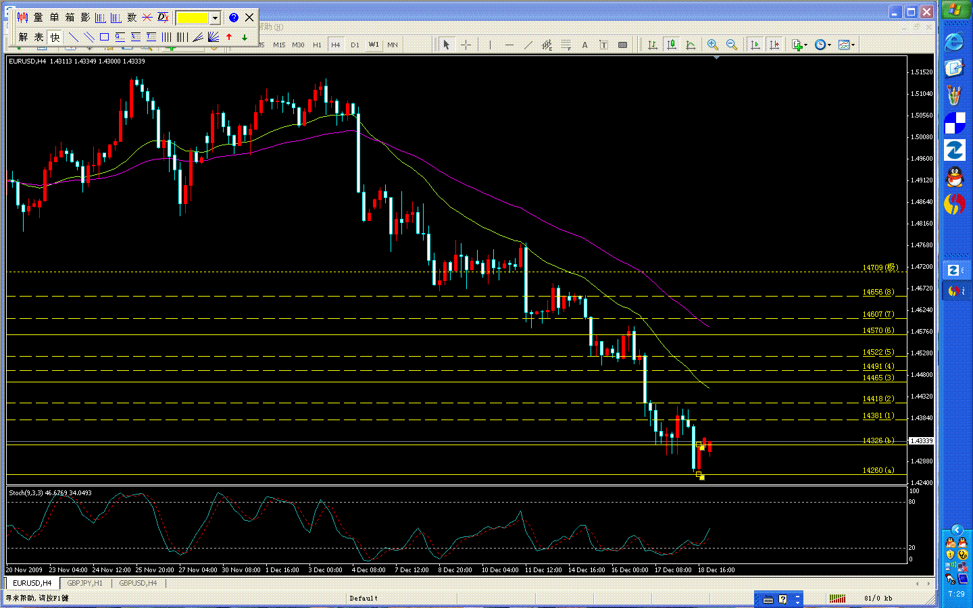
Task: Click the crossed-out D icon
Action: point(163,18)
